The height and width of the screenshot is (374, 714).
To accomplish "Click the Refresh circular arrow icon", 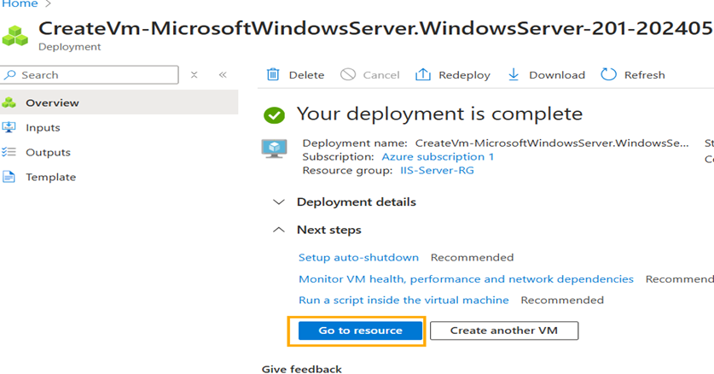I will [x=608, y=75].
